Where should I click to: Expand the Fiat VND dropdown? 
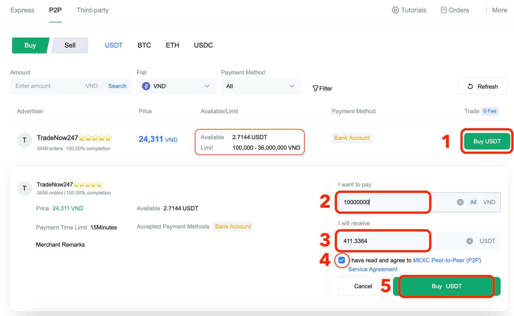[x=176, y=86]
